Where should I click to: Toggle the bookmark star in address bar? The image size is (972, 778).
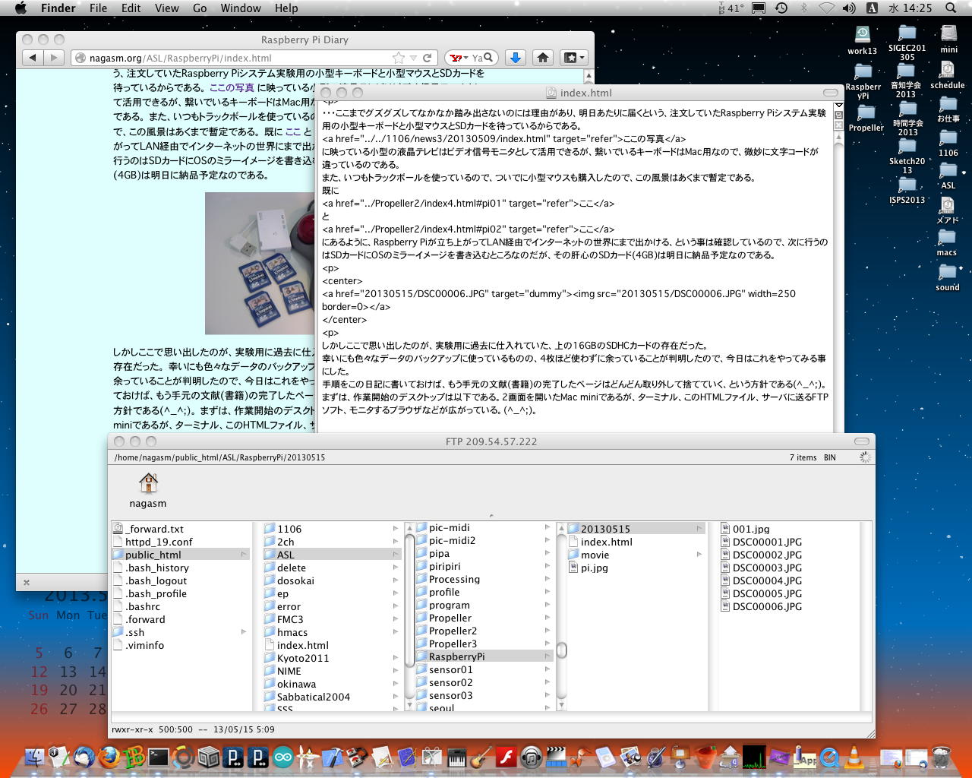pos(398,58)
